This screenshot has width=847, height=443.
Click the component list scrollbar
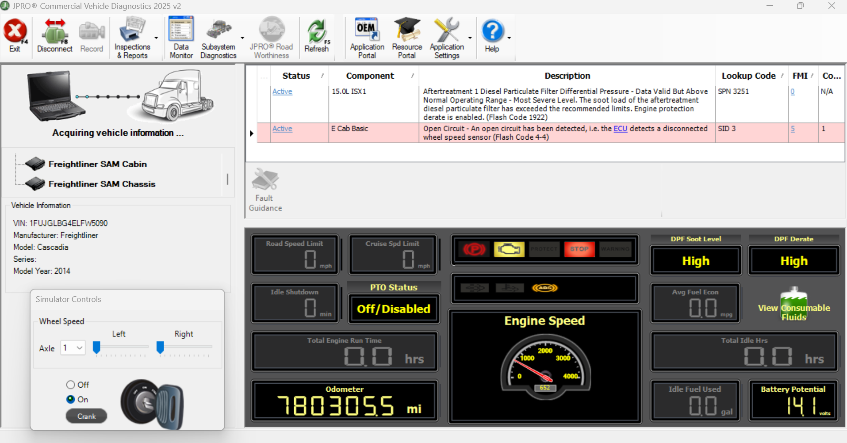pos(227,179)
